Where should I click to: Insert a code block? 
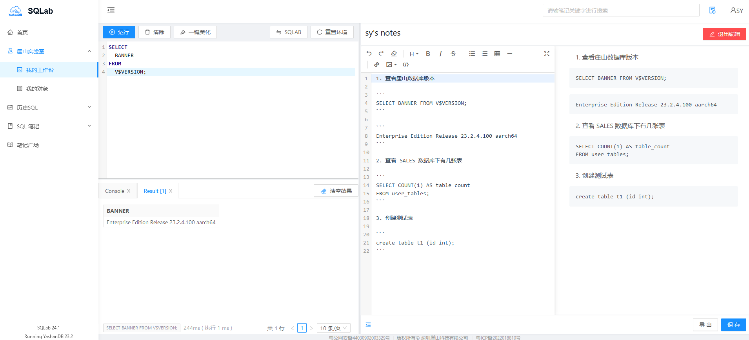click(x=406, y=65)
